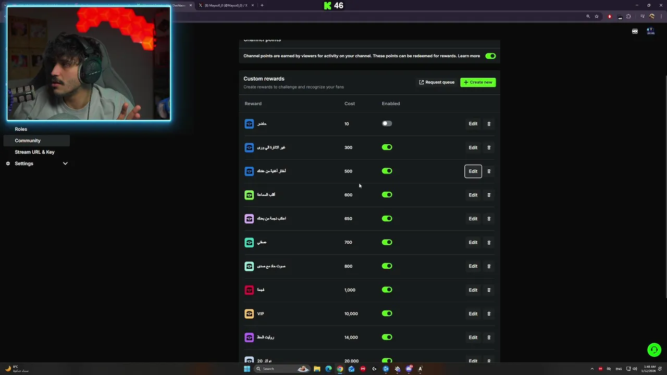
Task: Click the Enabled column header
Action: (x=391, y=104)
